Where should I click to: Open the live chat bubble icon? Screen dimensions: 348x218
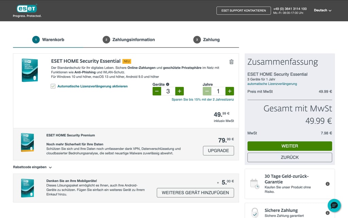334,205
